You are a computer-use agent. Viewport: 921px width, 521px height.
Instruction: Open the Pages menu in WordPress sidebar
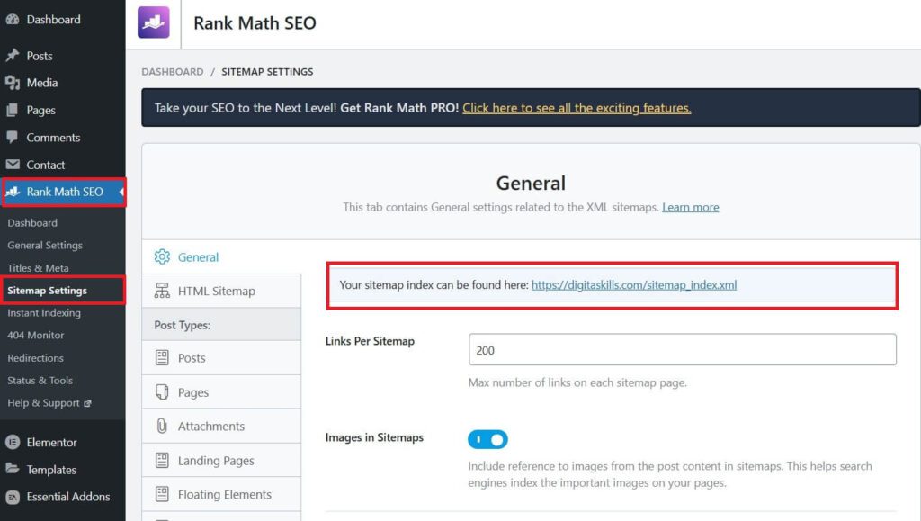40,110
